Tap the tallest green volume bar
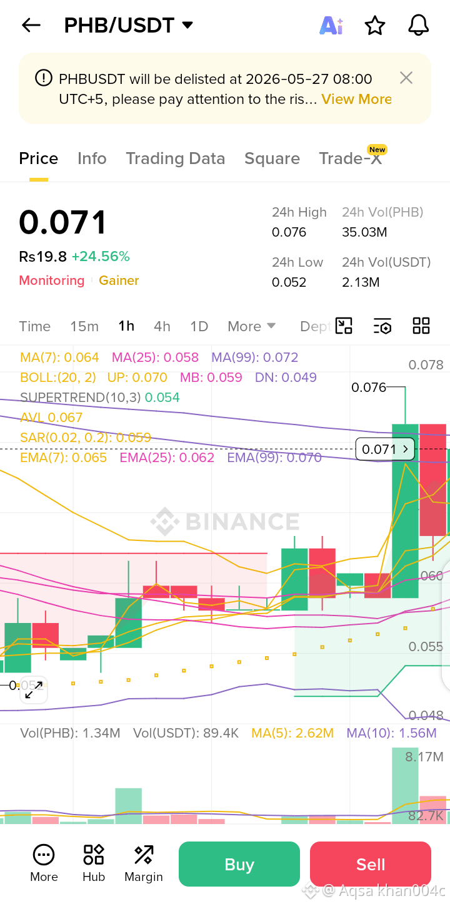450x906 pixels. [x=405, y=786]
